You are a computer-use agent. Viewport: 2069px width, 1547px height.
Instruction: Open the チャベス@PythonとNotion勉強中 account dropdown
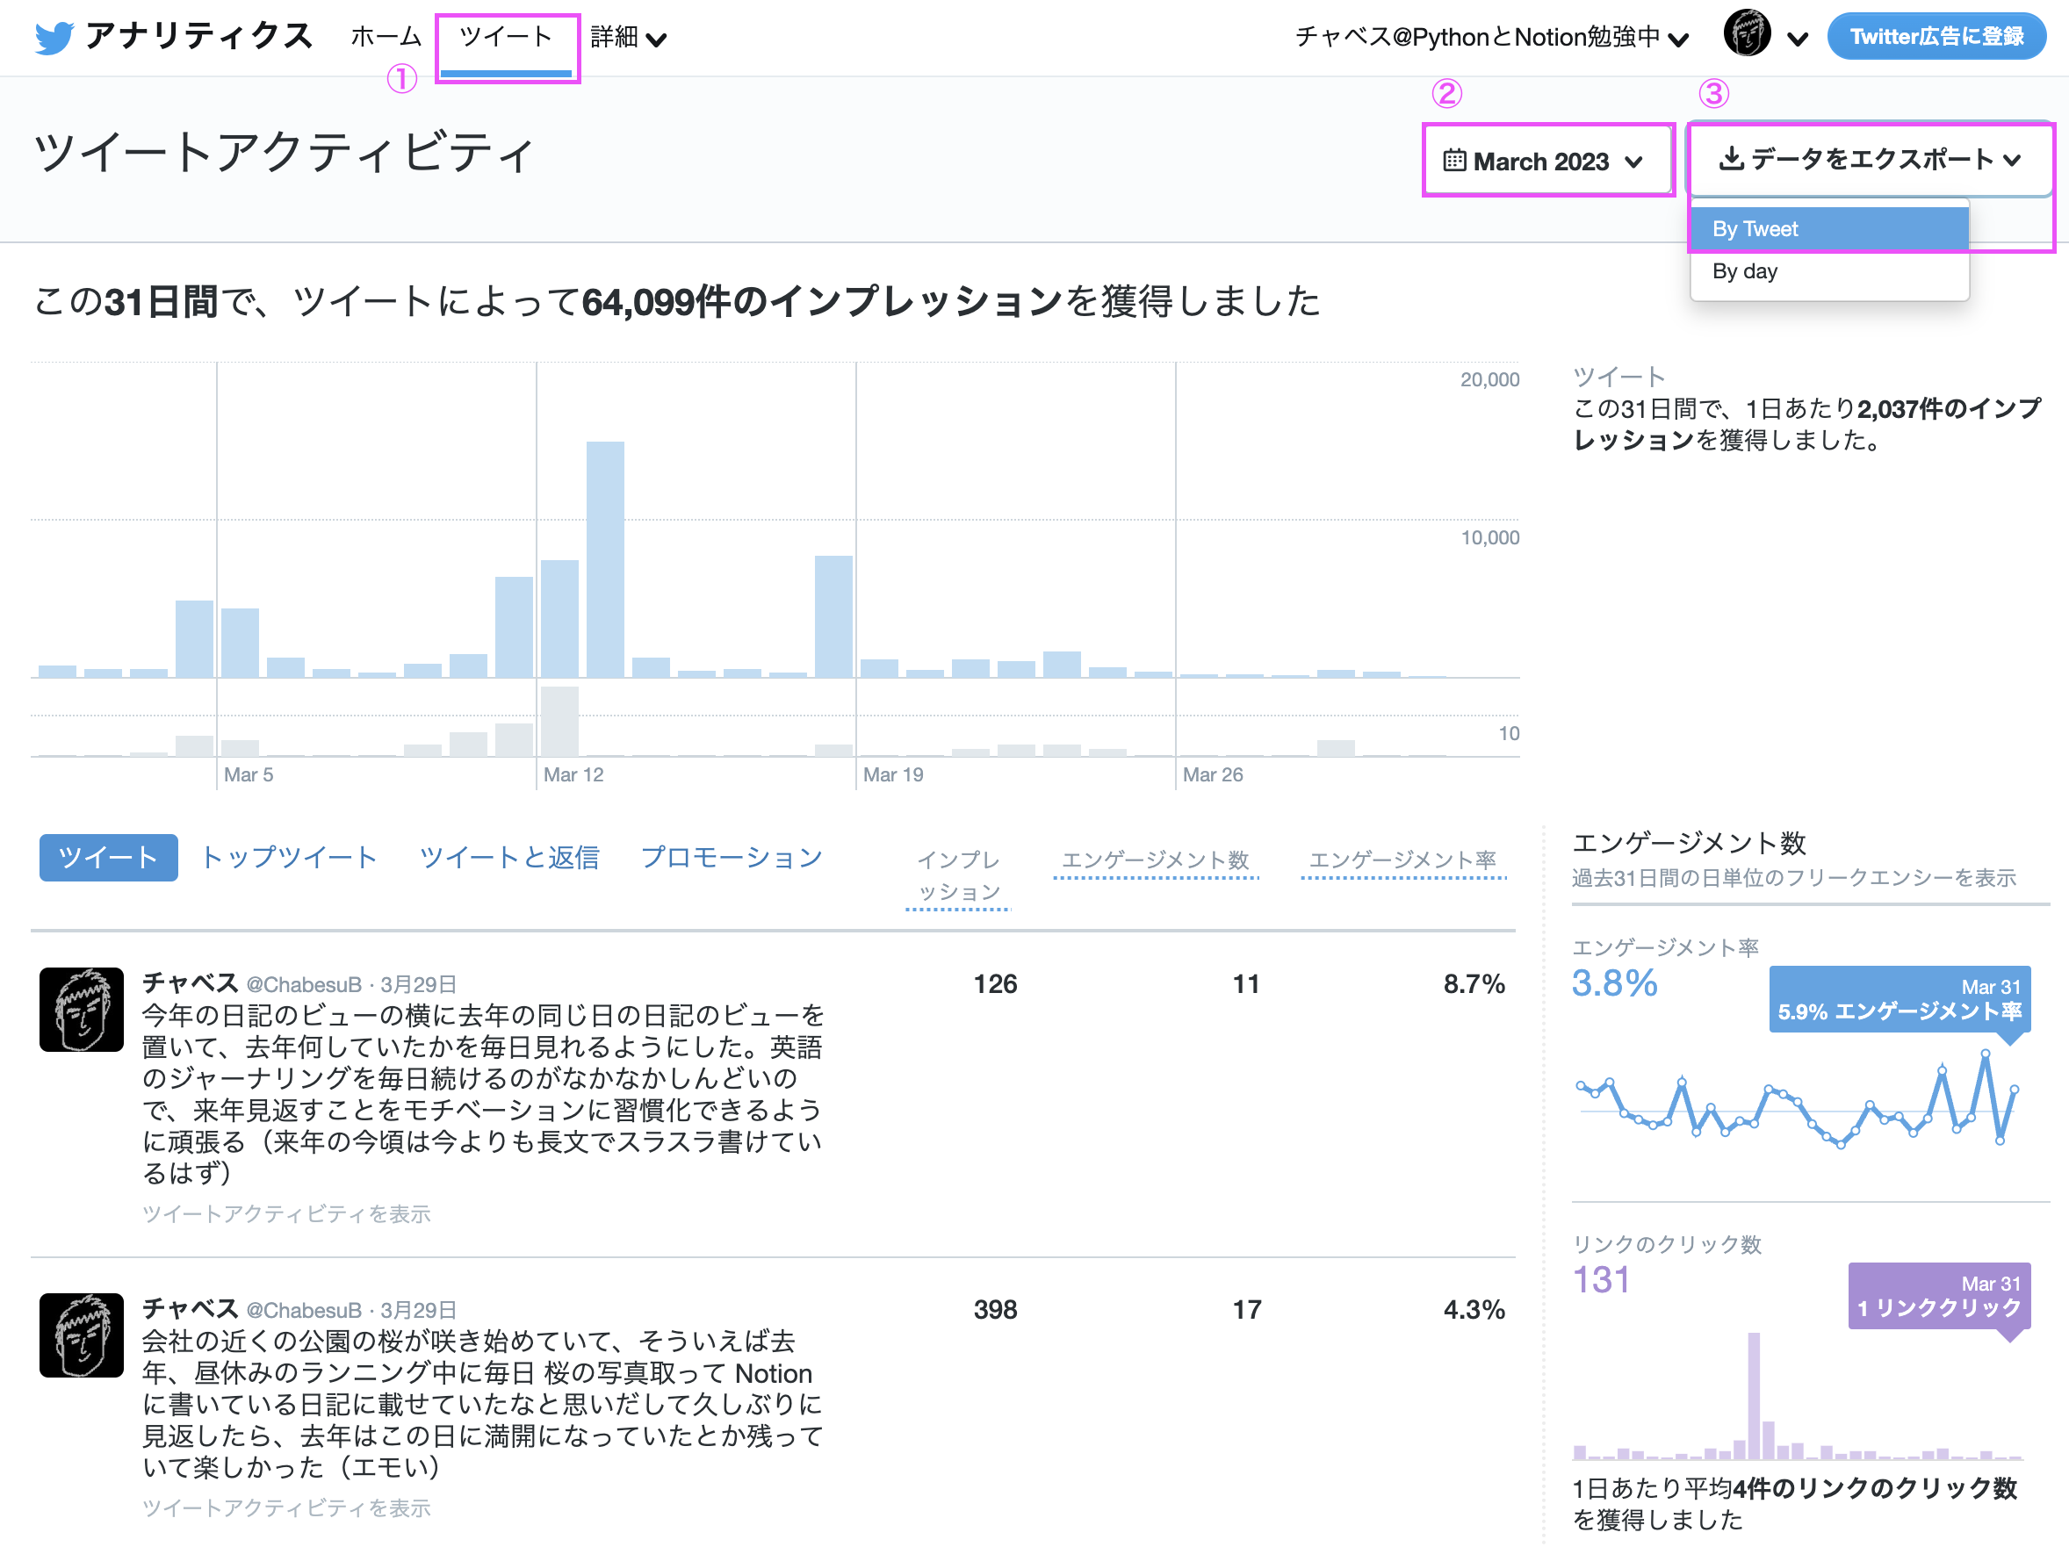pyautogui.click(x=1492, y=38)
